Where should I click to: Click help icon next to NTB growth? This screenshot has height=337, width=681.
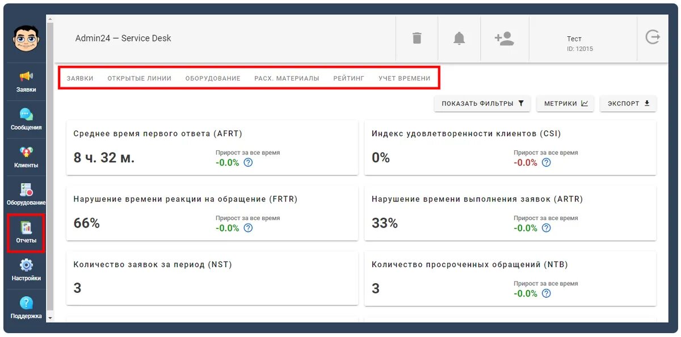[x=546, y=293]
